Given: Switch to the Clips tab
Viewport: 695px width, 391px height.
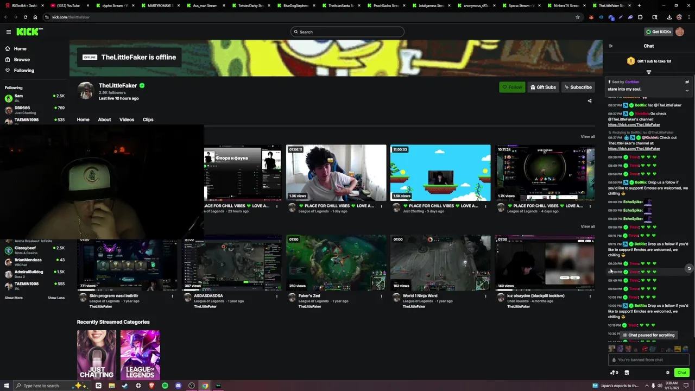Looking at the screenshot, I should (x=148, y=119).
